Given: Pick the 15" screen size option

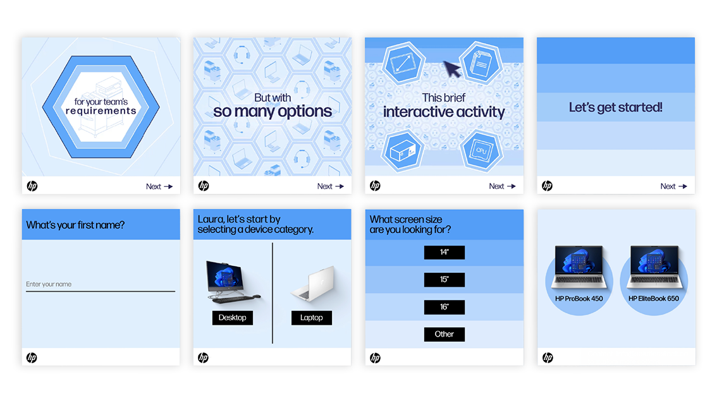Looking at the screenshot, I should coord(444,280).
